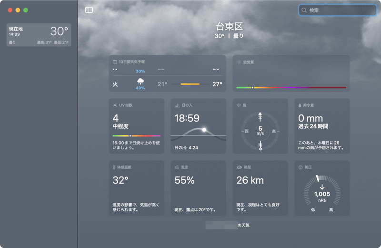Open the 降水量 card showing 0 mm
The height and width of the screenshot is (248, 381).
tap(322, 126)
